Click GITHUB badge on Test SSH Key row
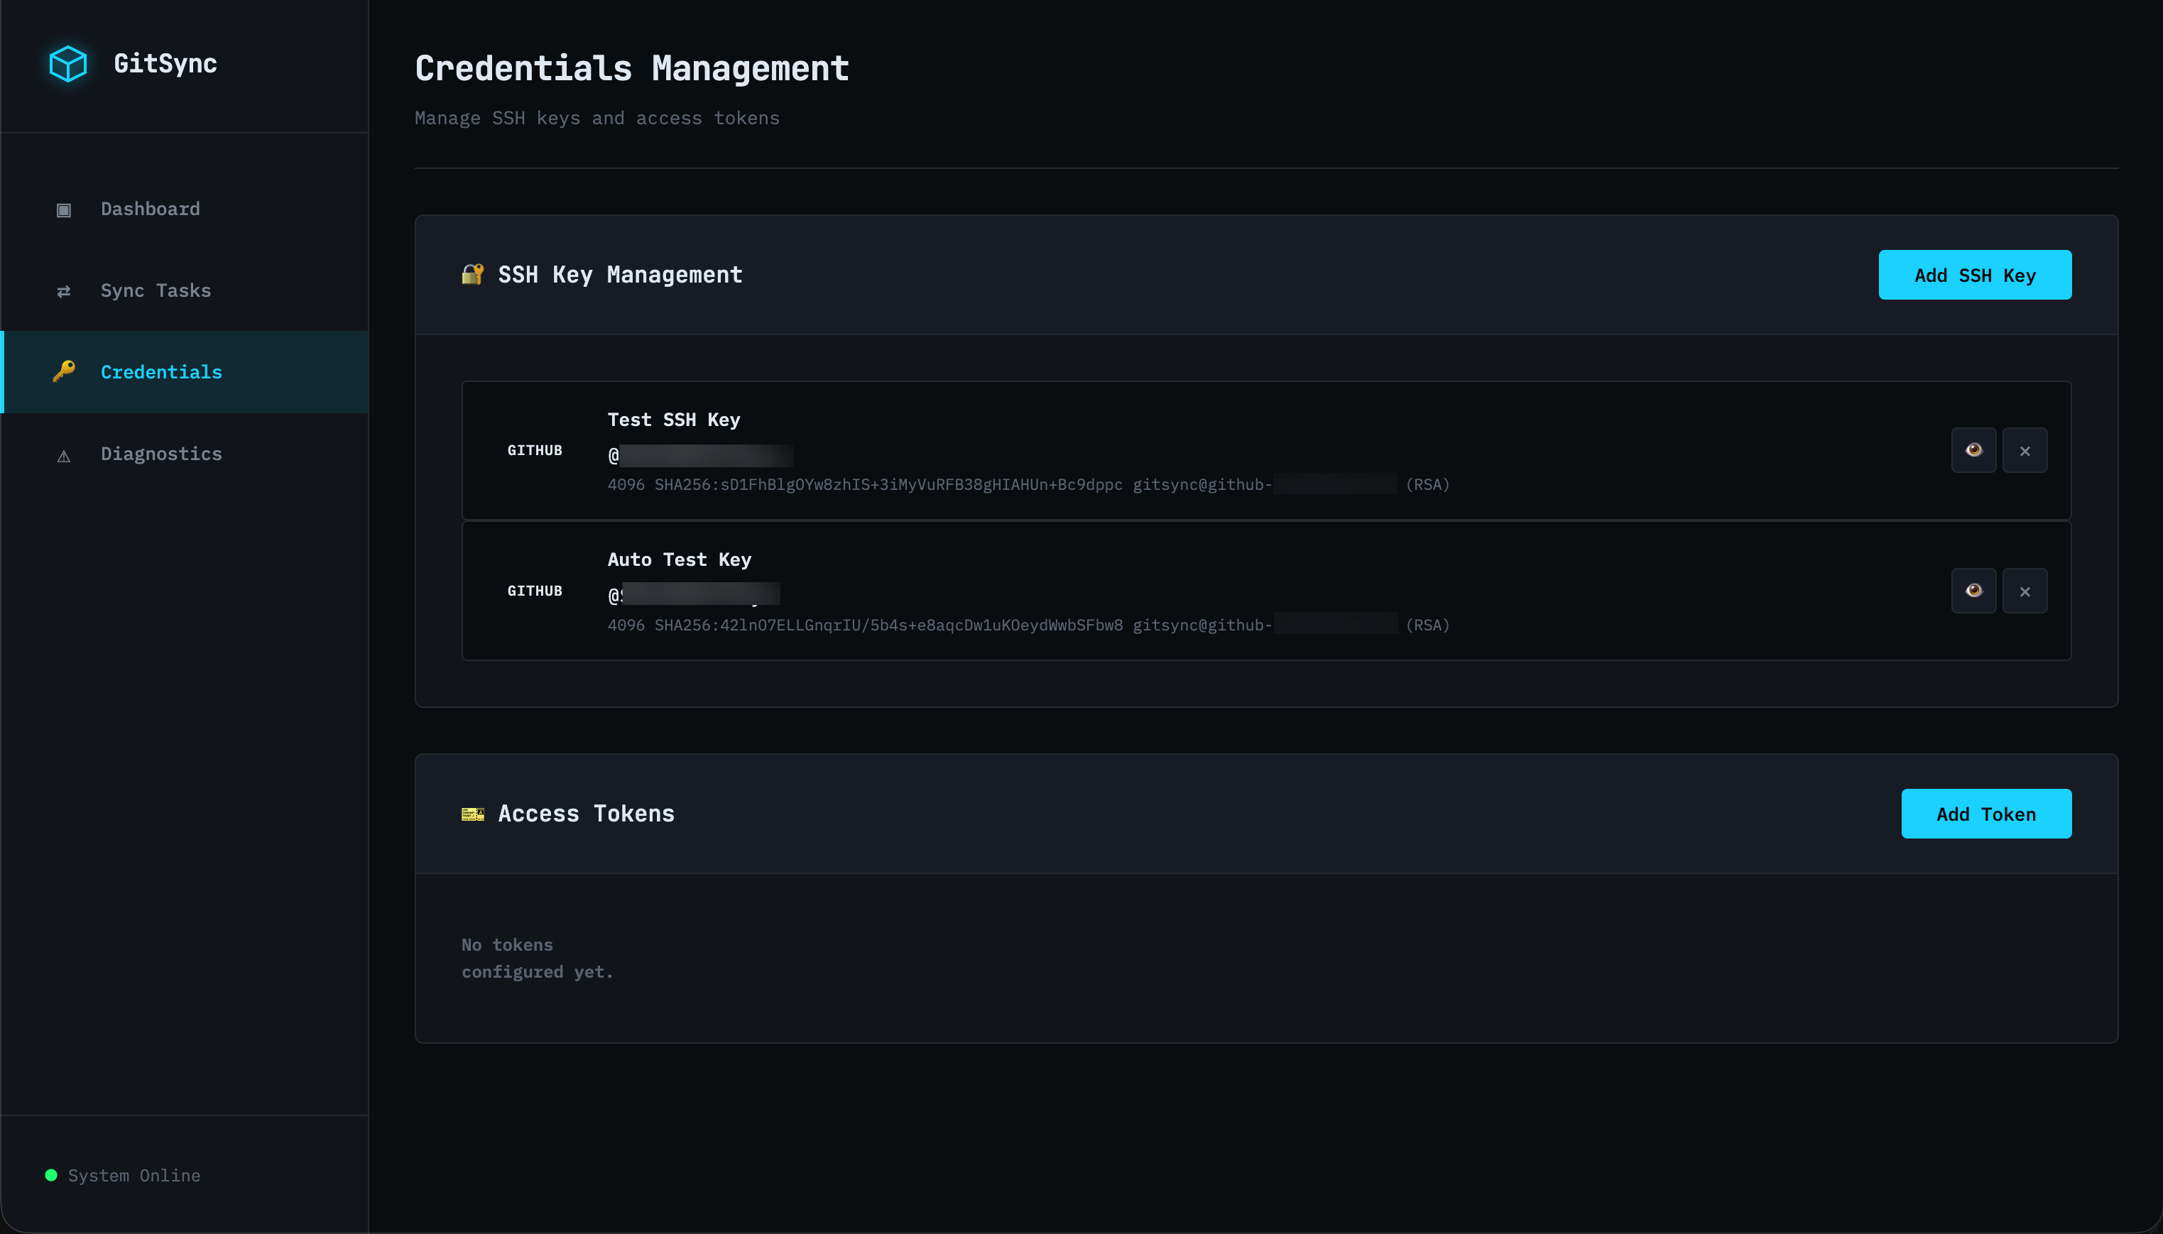The width and height of the screenshot is (2163, 1234). pyautogui.click(x=535, y=450)
